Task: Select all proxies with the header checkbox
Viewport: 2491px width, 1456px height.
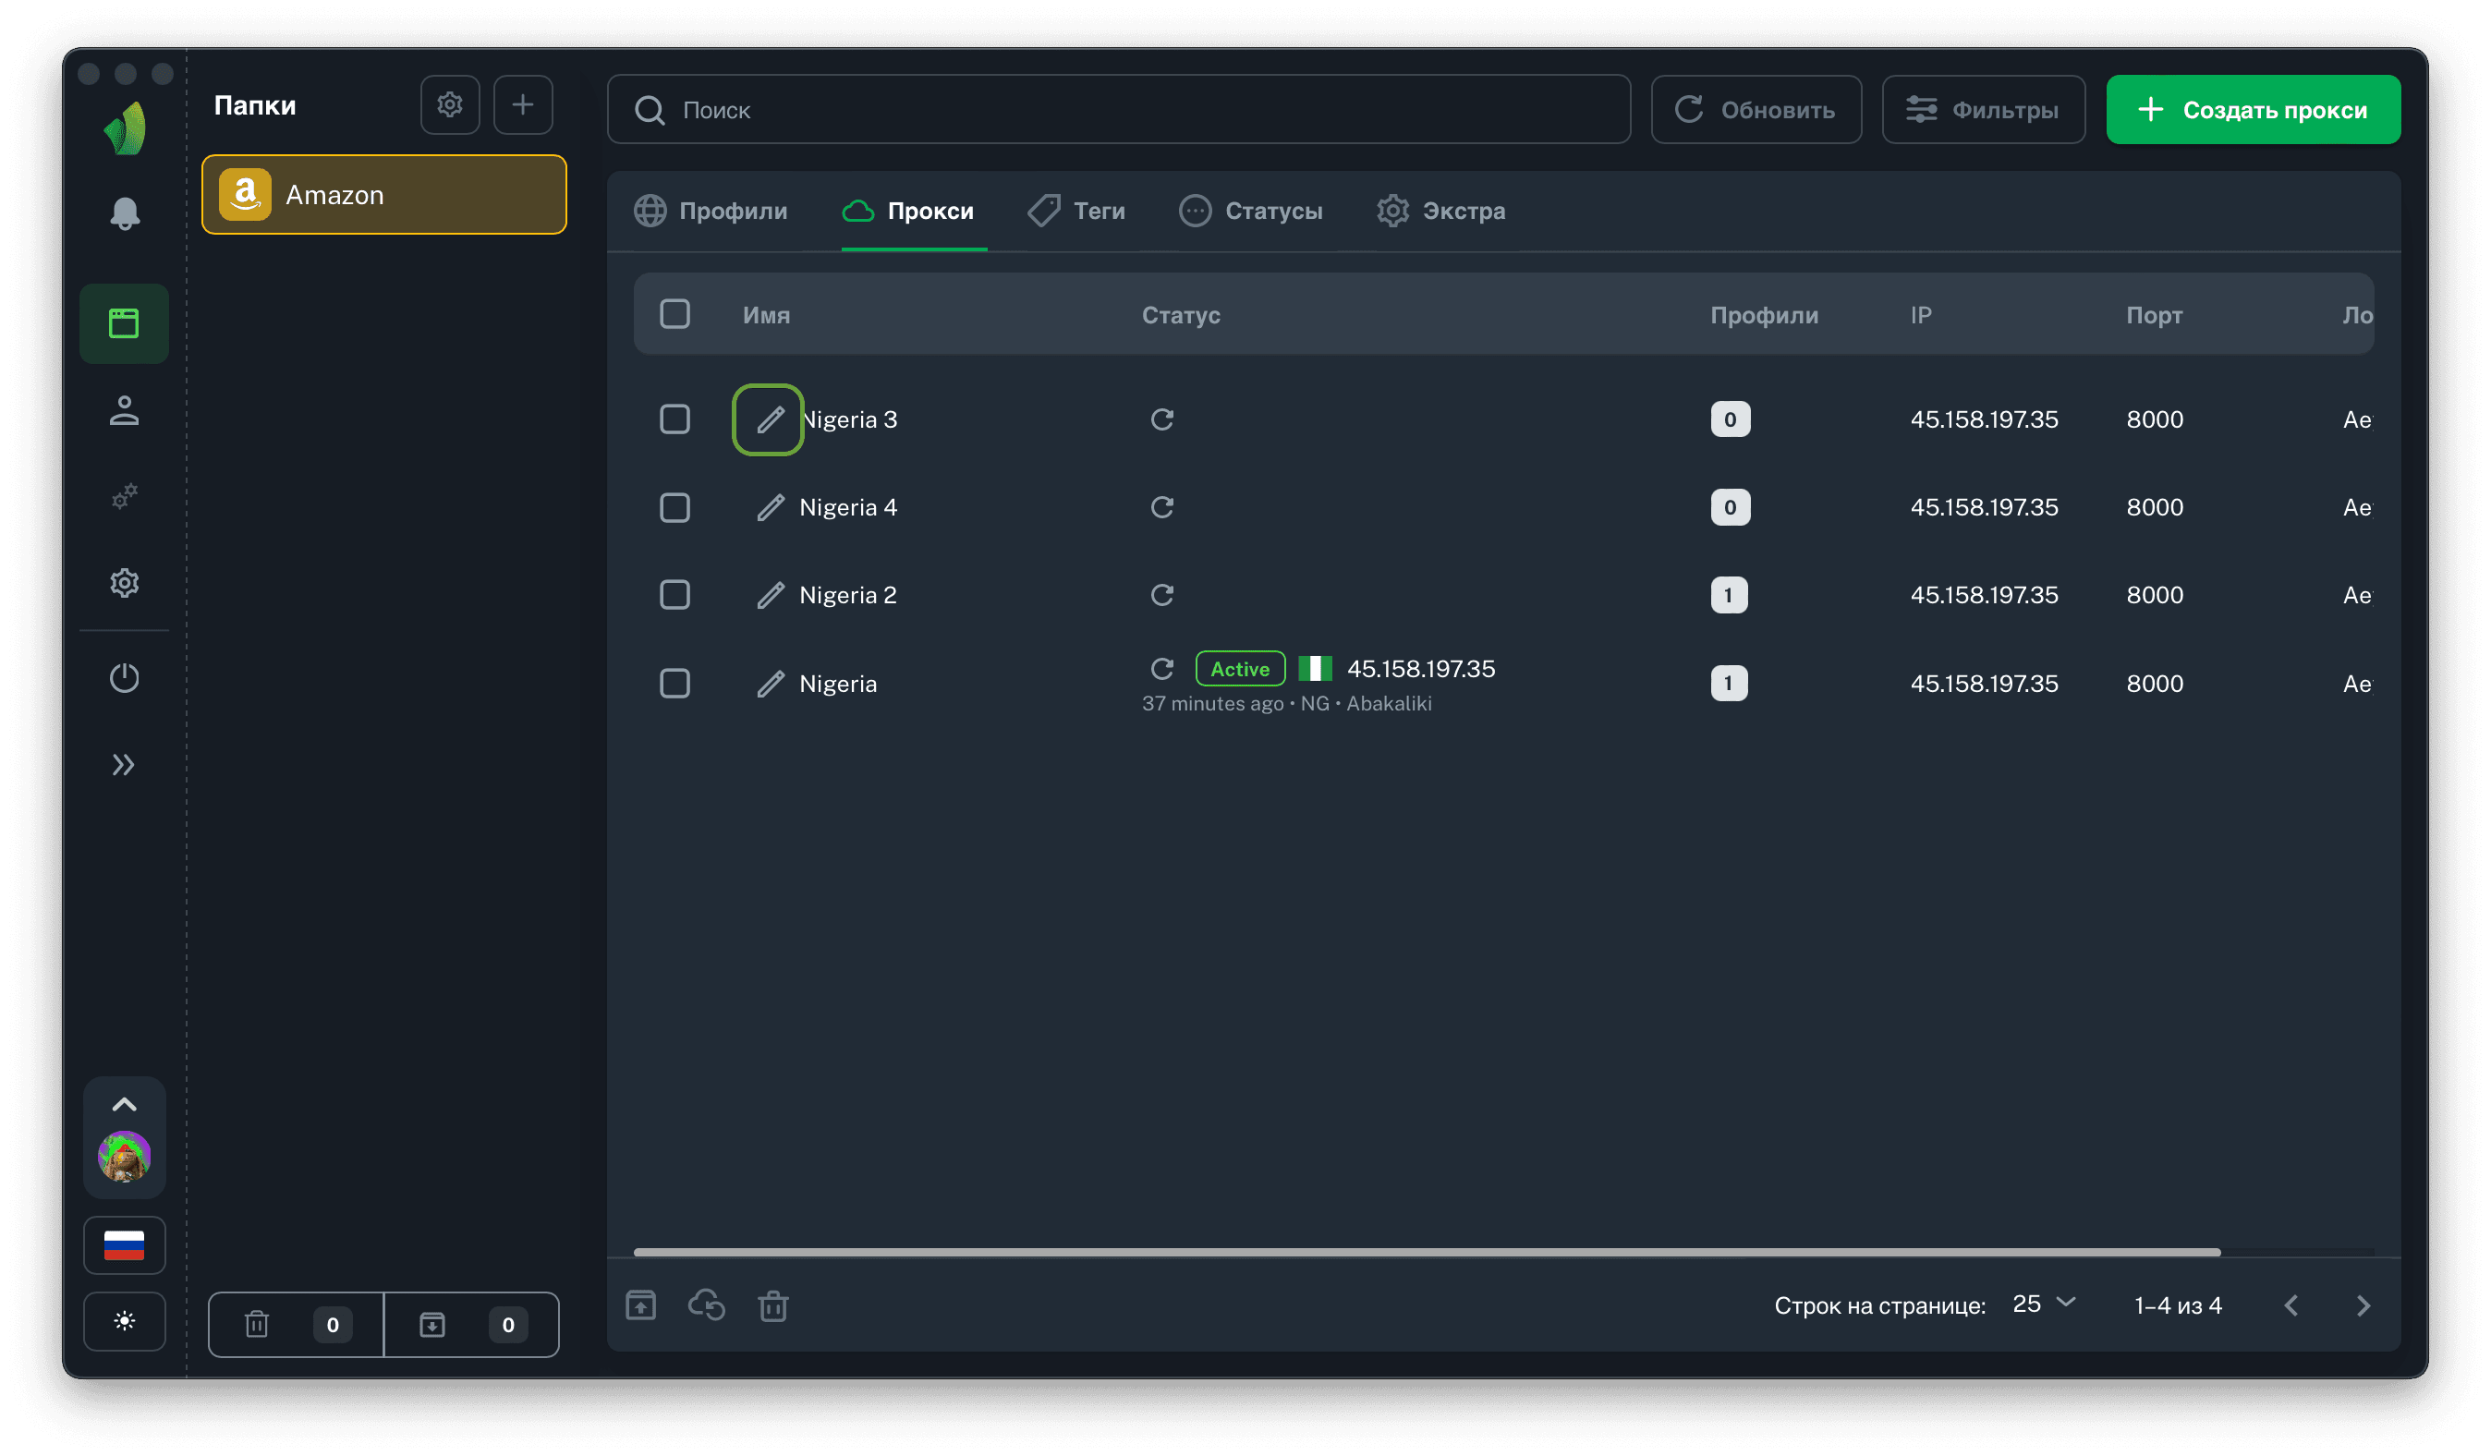Action: tap(675, 314)
